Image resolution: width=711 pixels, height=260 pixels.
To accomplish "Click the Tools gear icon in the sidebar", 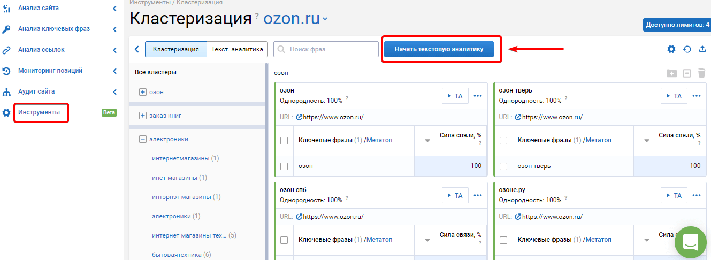I will 6,112.
